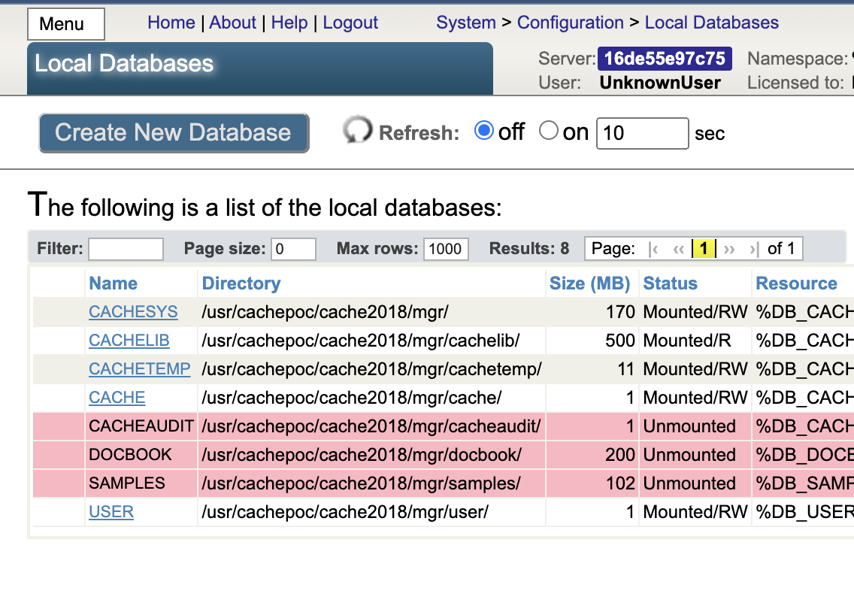Viewport: 854px width, 606px height.
Task: Open the Menu dropdown button
Action: coord(66,24)
